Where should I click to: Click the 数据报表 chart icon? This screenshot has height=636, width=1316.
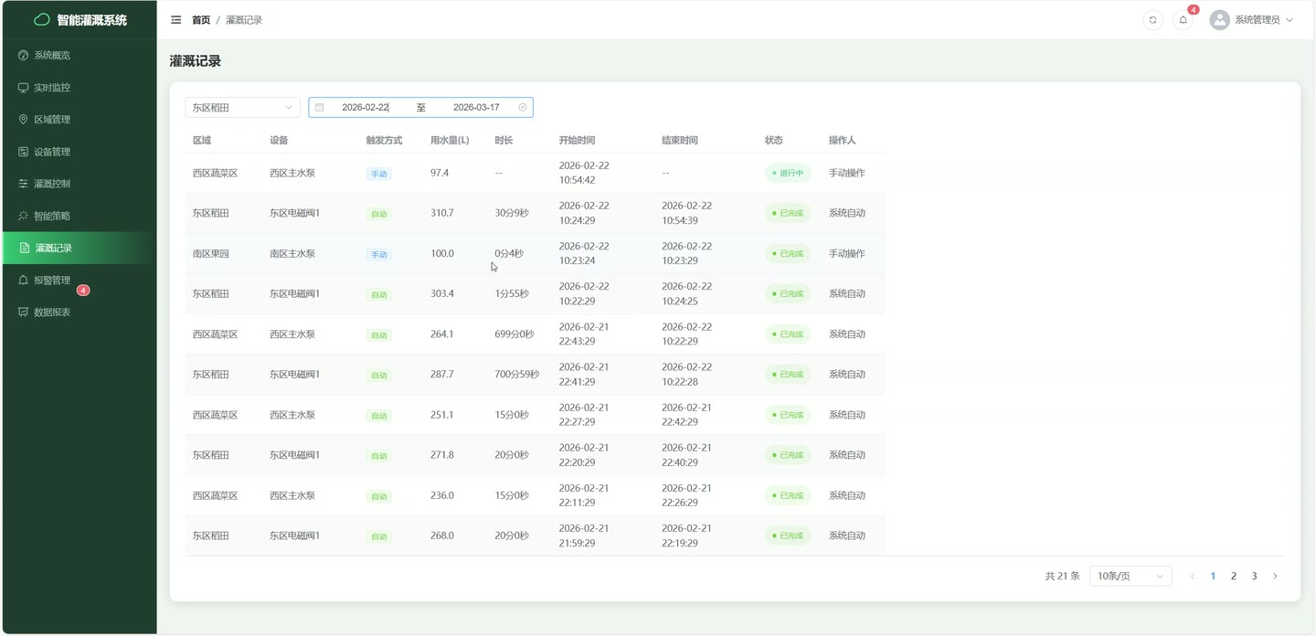click(x=24, y=312)
